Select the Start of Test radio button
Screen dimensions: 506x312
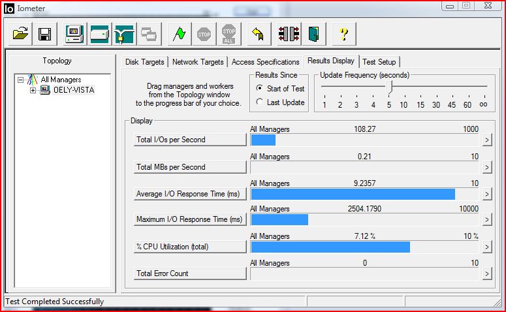[260, 88]
